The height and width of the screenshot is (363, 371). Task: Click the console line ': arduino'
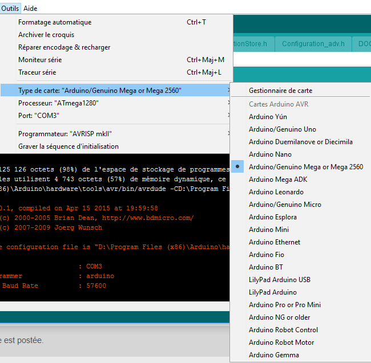(96, 276)
